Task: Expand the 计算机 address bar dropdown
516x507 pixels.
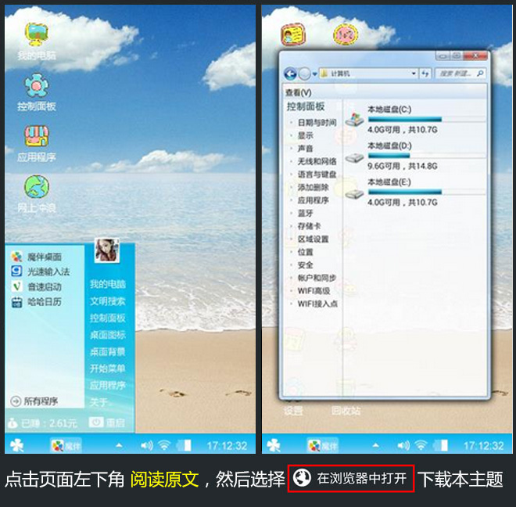Action: click(414, 74)
